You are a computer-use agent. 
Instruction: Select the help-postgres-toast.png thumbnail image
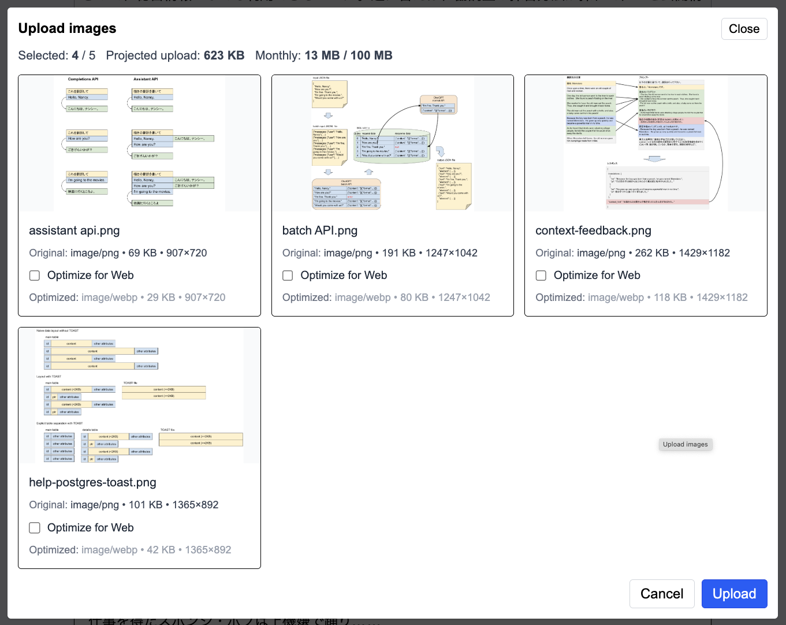[139, 396]
